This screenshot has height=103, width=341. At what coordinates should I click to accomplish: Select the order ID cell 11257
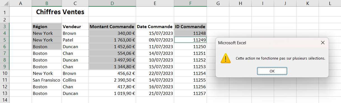click(x=190, y=93)
